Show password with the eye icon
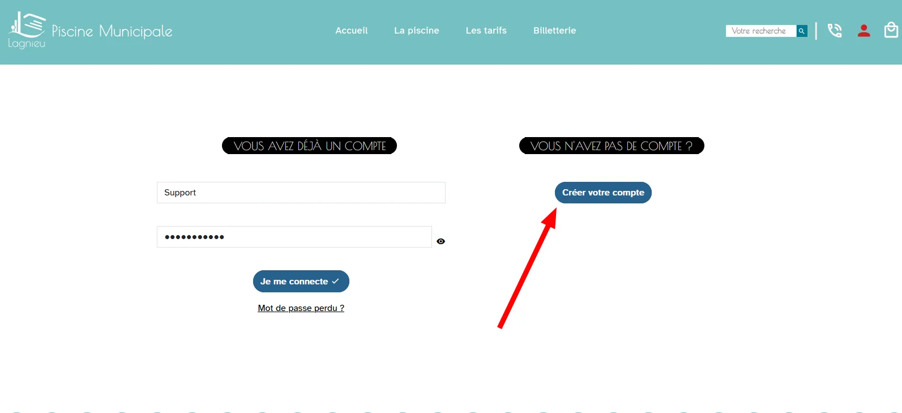902x413 pixels. [441, 241]
